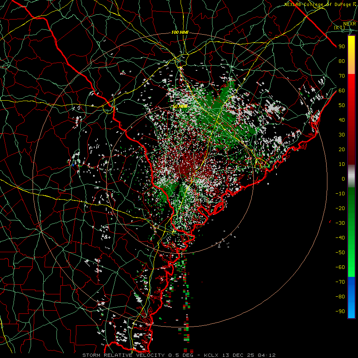Select the -20 label on the velocity scale

(x=340, y=208)
